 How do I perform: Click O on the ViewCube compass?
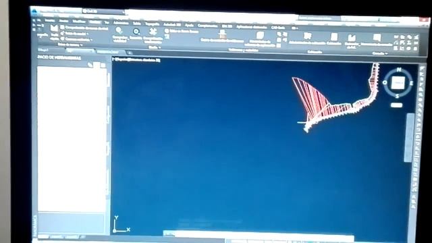(385, 82)
